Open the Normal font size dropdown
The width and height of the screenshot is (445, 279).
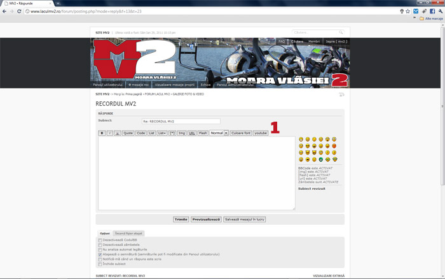(x=219, y=133)
